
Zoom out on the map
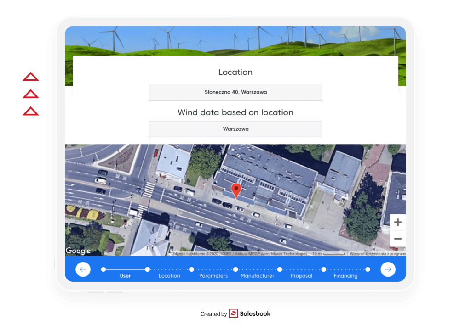click(x=398, y=239)
